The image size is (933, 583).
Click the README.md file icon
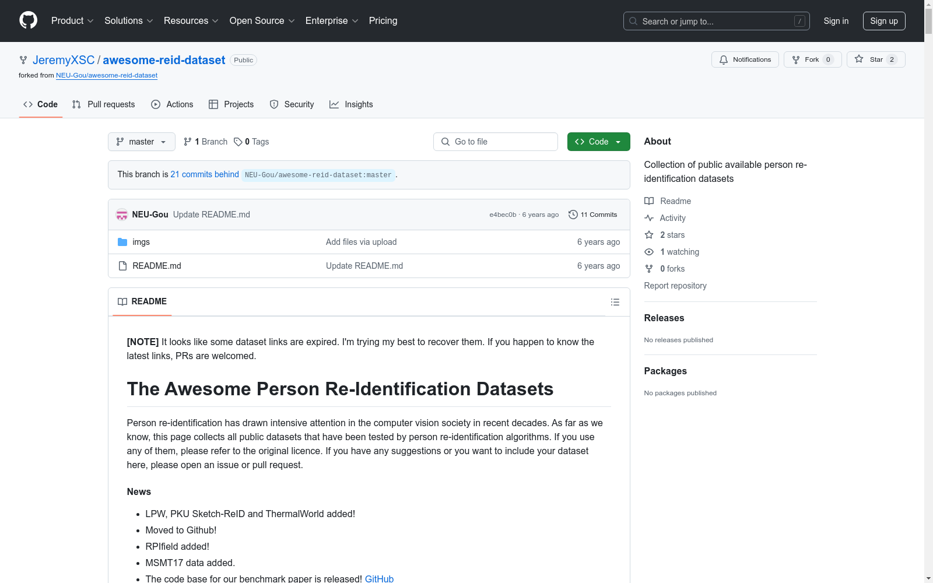tap(122, 266)
